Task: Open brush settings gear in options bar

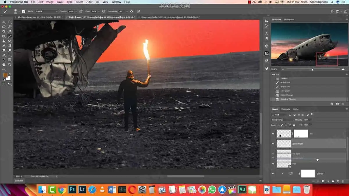Action: pyautogui.click(x=131, y=11)
